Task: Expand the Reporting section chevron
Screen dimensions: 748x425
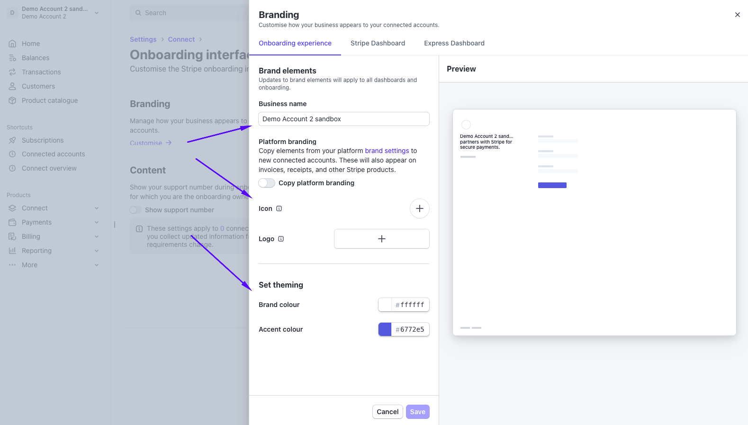Action: 97,251
